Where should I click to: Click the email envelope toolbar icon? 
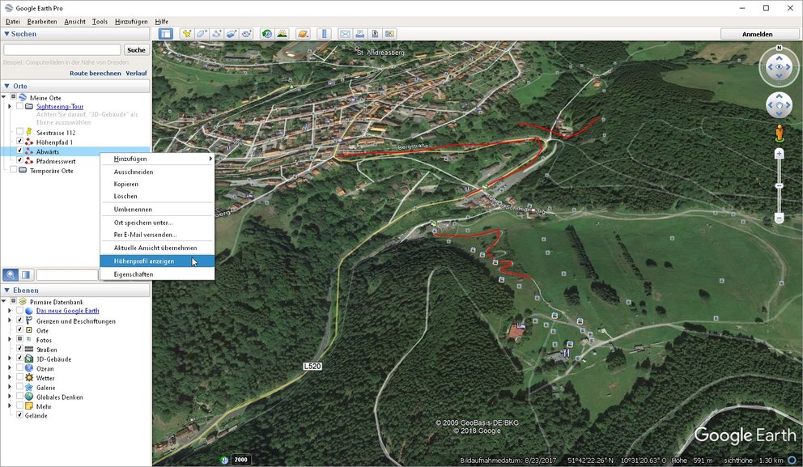(x=345, y=34)
